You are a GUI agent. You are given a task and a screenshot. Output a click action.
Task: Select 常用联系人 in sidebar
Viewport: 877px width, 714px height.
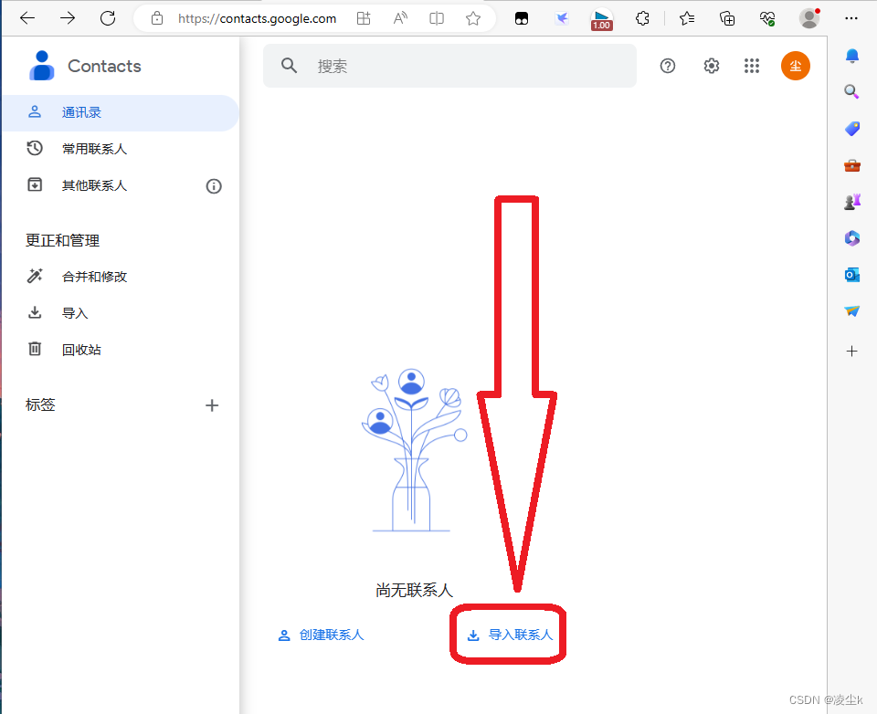(121, 150)
